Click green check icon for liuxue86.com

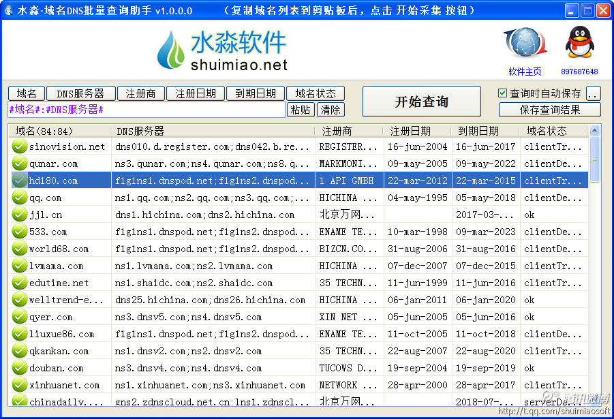tap(19, 334)
